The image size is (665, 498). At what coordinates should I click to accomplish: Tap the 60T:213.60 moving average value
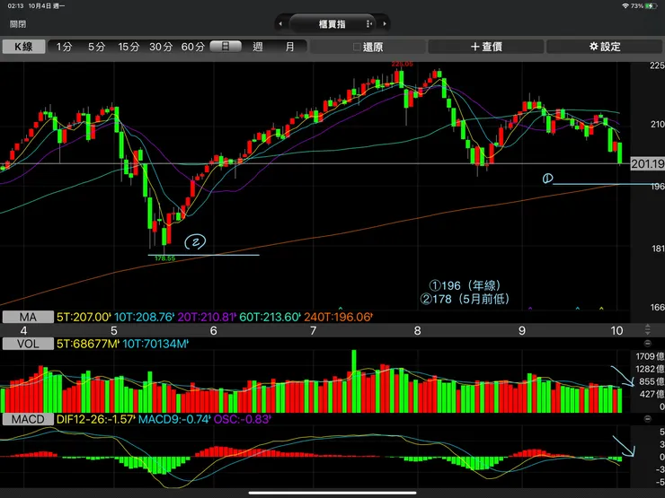pyautogui.click(x=270, y=317)
